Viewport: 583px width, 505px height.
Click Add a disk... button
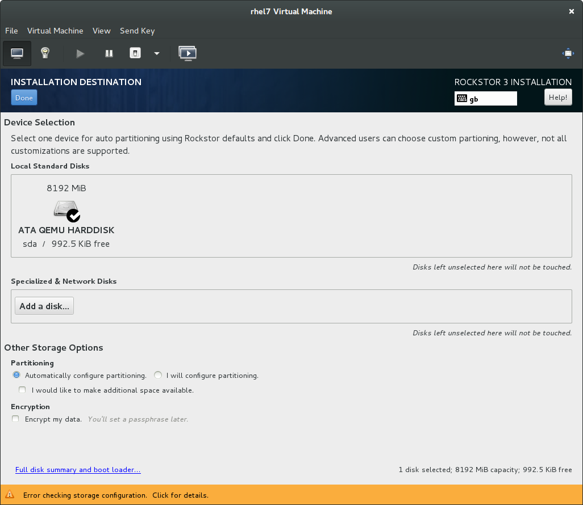[x=44, y=306]
